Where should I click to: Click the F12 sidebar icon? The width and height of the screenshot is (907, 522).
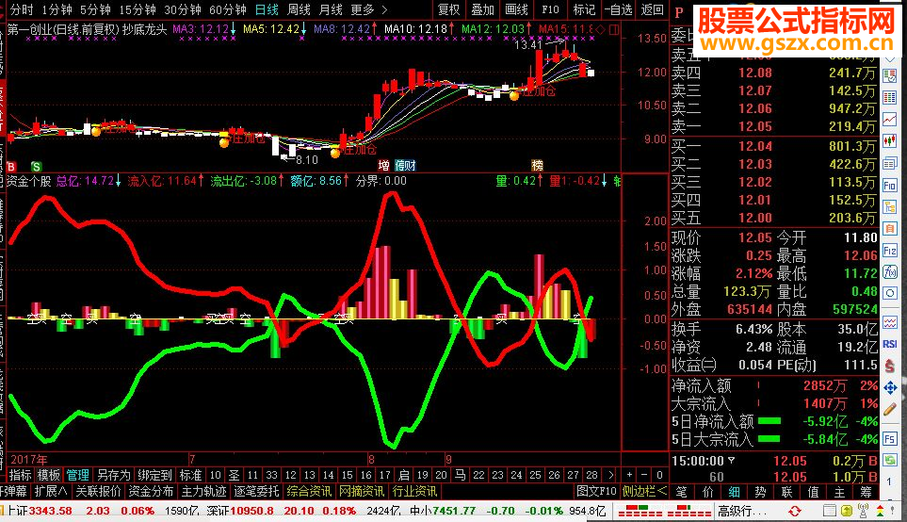890,251
